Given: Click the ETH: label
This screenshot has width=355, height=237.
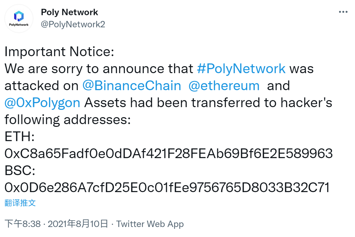Looking at the screenshot, I should [x=20, y=137].
